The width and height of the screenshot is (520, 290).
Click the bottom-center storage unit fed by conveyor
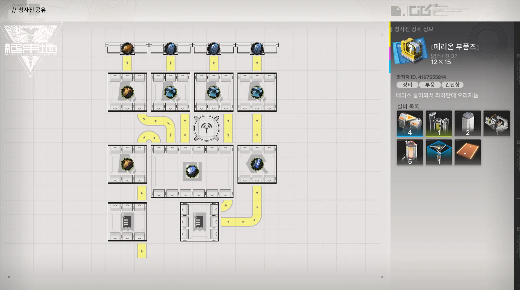(x=199, y=222)
